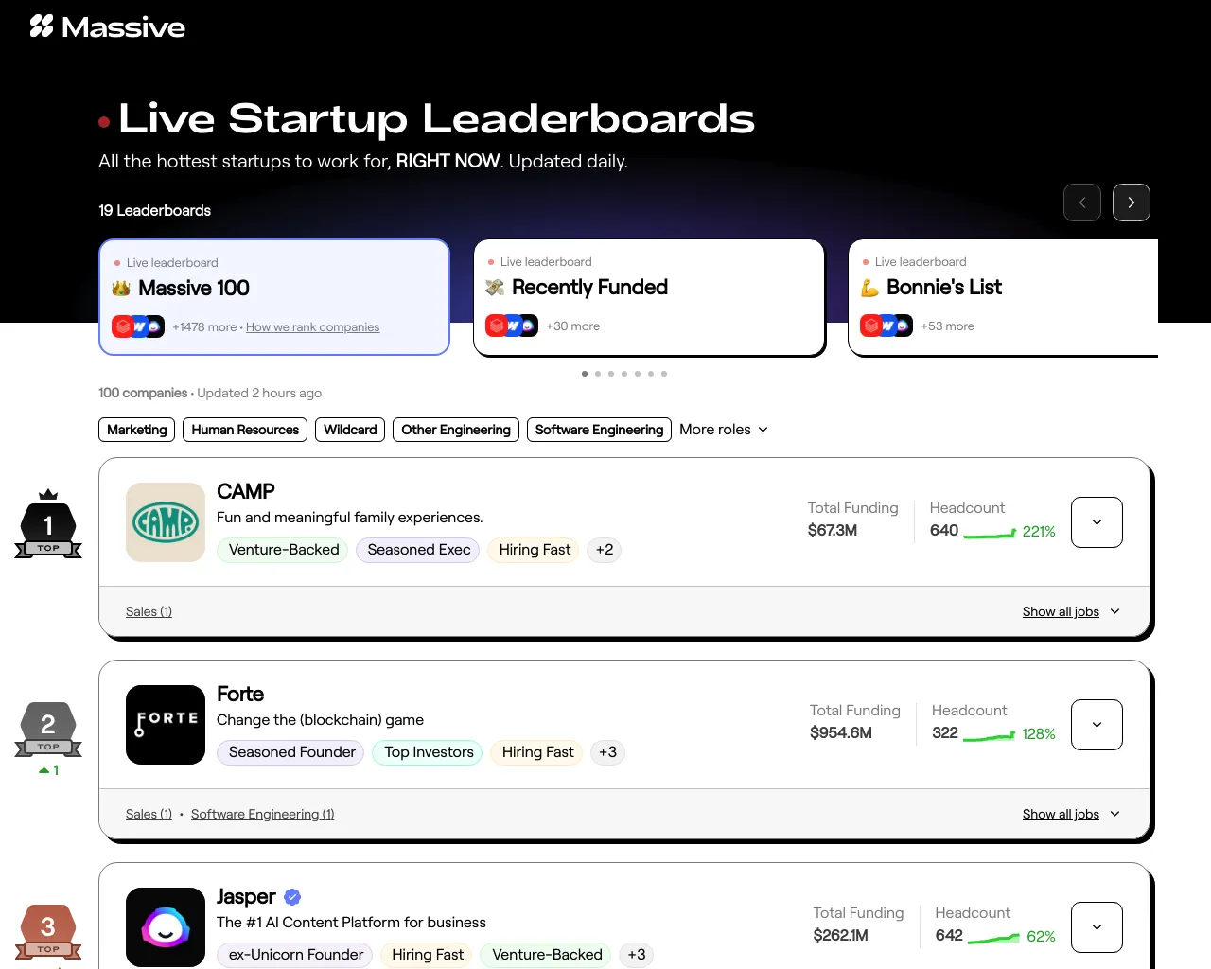Image resolution: width=1211 pixels, height=969 pixels.
Task: Click the TOP 3 bronze medal badge
Action: pyautogui.click(x=47, y=927)
